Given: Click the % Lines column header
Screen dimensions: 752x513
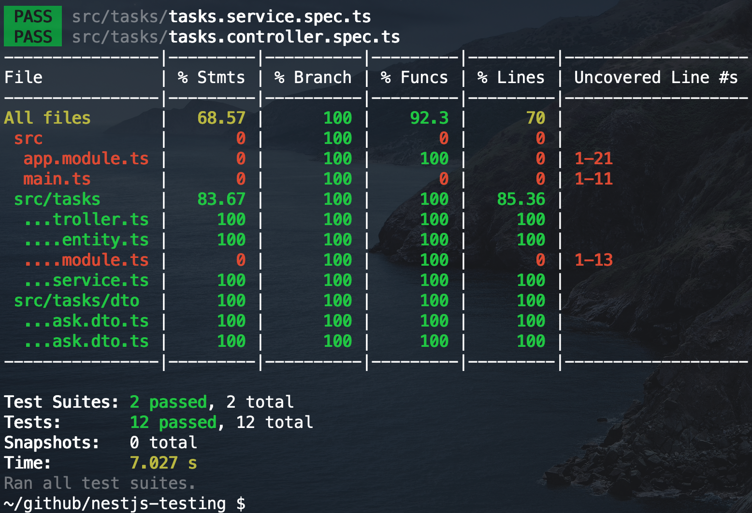Looking at the screenshot, I should click(511, 77).
